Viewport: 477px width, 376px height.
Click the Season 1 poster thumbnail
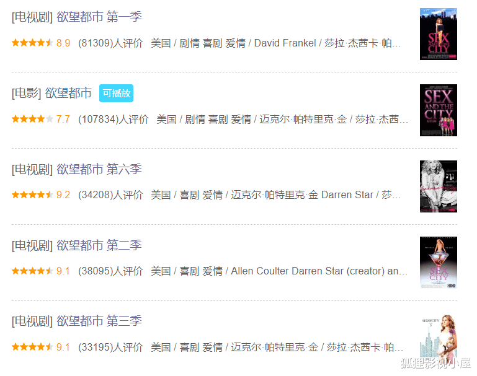[x=439, y=34]
